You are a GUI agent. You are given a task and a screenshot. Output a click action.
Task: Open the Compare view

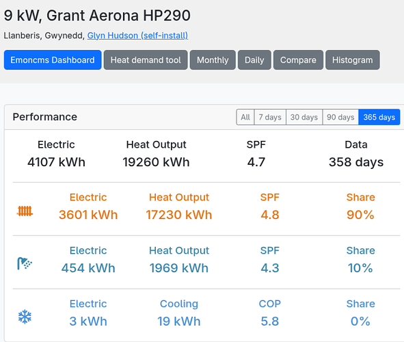298,60
